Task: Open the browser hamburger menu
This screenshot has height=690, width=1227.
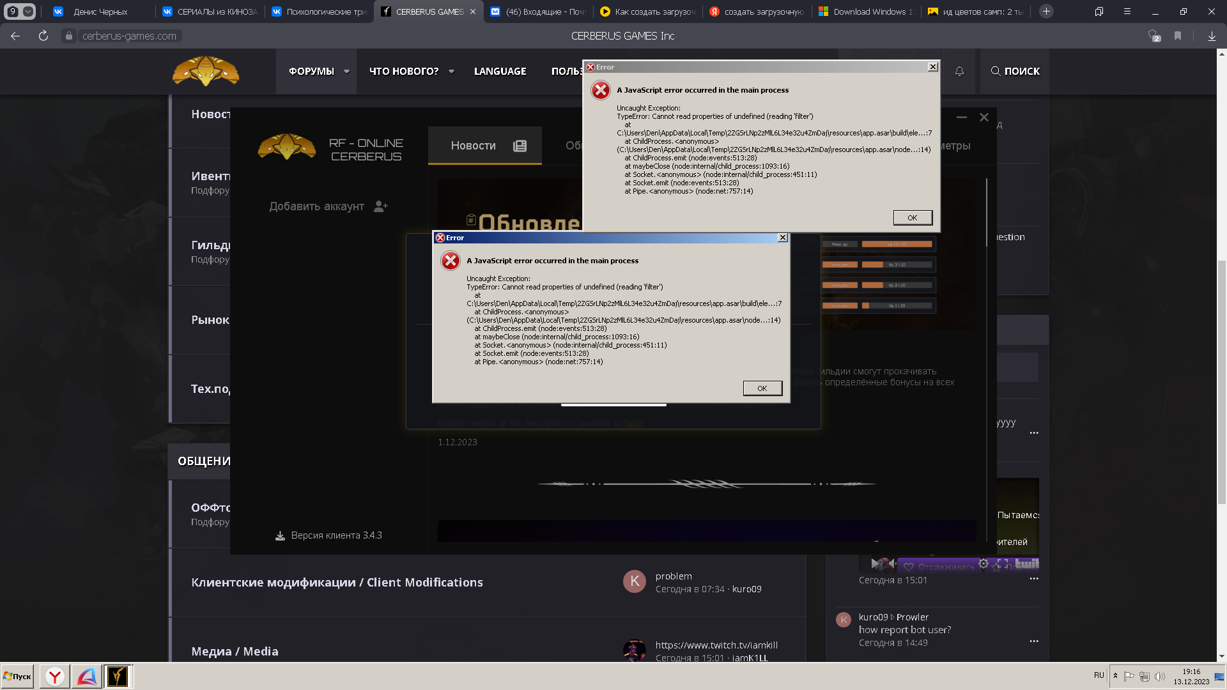Action: (x=1127, y=11)
